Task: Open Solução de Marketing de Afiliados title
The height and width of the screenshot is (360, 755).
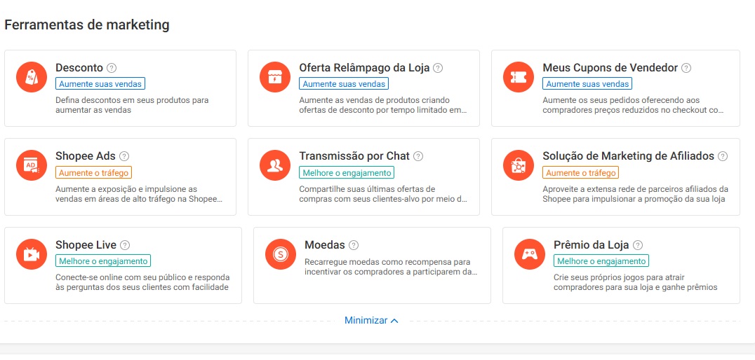Action: [x=629, y=156]
